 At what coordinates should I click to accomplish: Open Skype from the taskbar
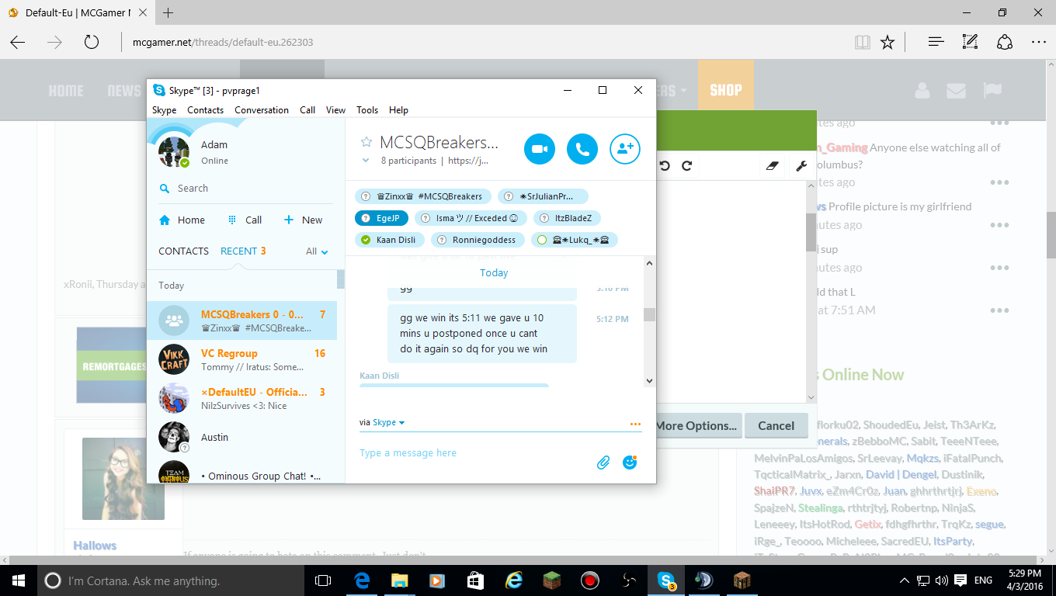tap(666, 580)
